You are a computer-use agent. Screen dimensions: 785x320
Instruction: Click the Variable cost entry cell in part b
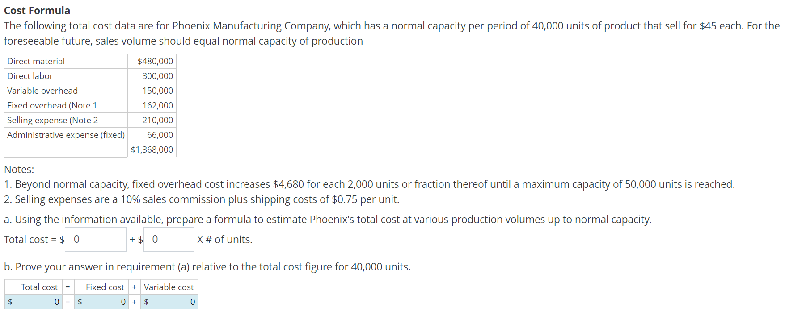coord(169,302)
